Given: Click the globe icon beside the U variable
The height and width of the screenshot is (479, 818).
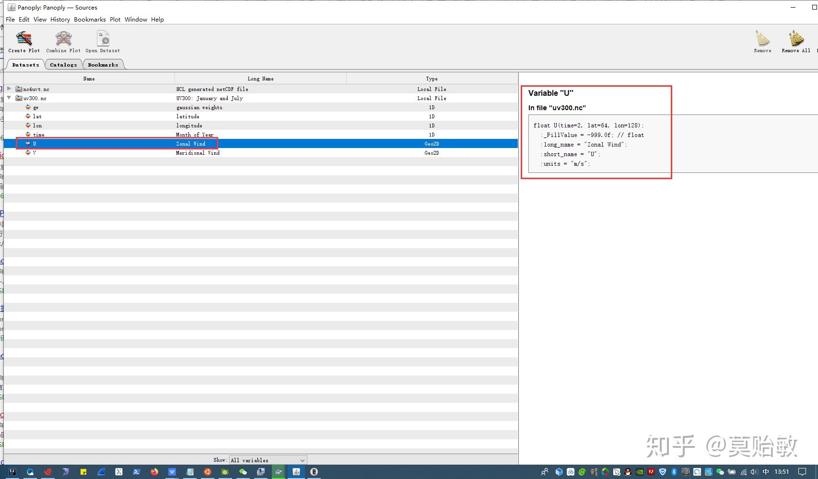Looking at the screenshot, I should click(28, 144).
